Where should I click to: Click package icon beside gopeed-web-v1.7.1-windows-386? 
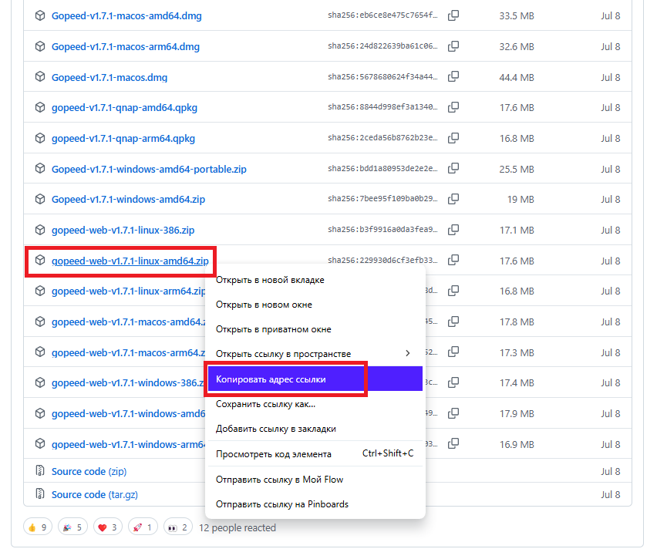point(40,382)
